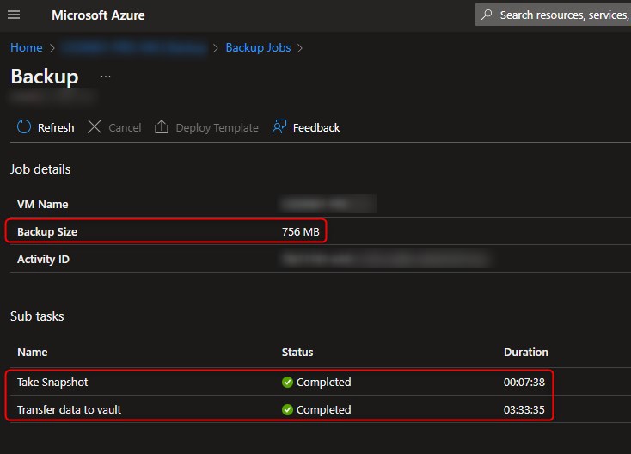Click the Microsoft Azure title
The width and height of the screenshot is (631, 454).
[x=98, y=15]
